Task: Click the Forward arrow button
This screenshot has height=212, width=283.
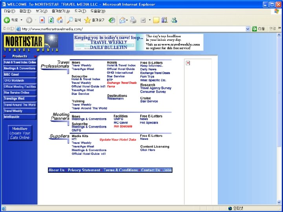Action: click(29, 20)
